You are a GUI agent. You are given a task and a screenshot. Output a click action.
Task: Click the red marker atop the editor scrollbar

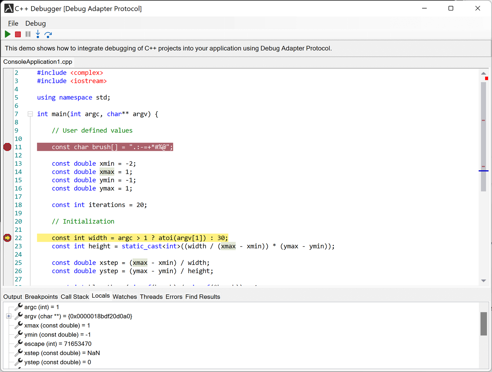click(486, 78)
